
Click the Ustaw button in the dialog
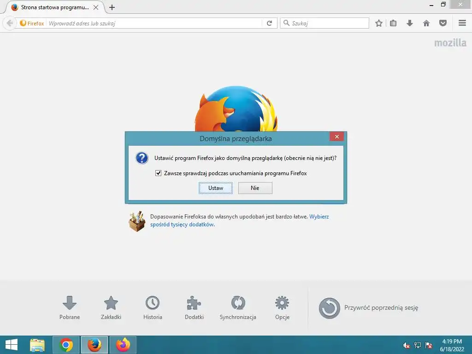[x=216, y=188]
